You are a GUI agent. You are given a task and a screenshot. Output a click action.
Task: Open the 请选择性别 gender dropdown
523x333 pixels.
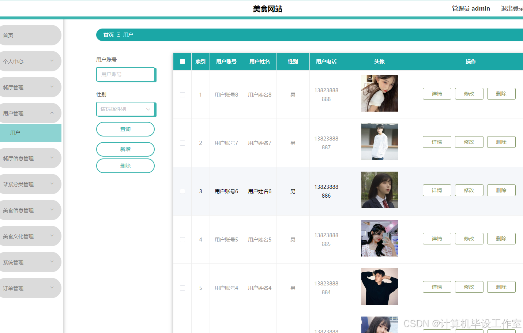point(125,109)
